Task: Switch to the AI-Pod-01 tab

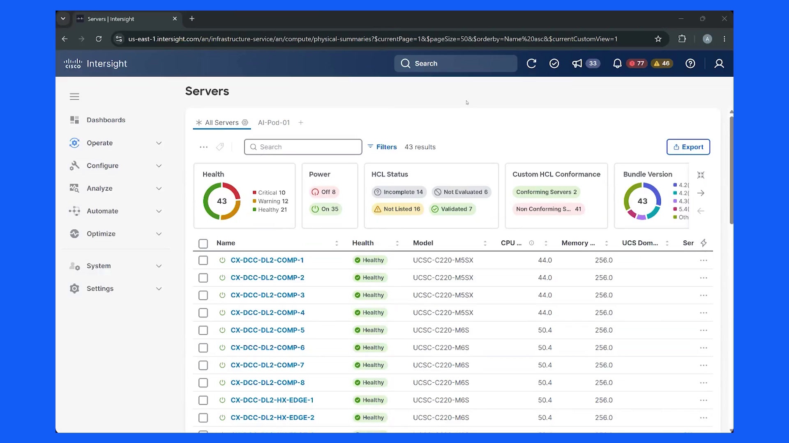Action: (x=274, y=123)
